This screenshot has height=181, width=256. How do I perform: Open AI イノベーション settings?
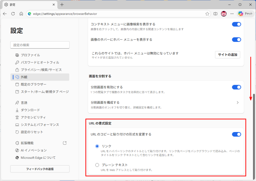click(x=40, y=150)
